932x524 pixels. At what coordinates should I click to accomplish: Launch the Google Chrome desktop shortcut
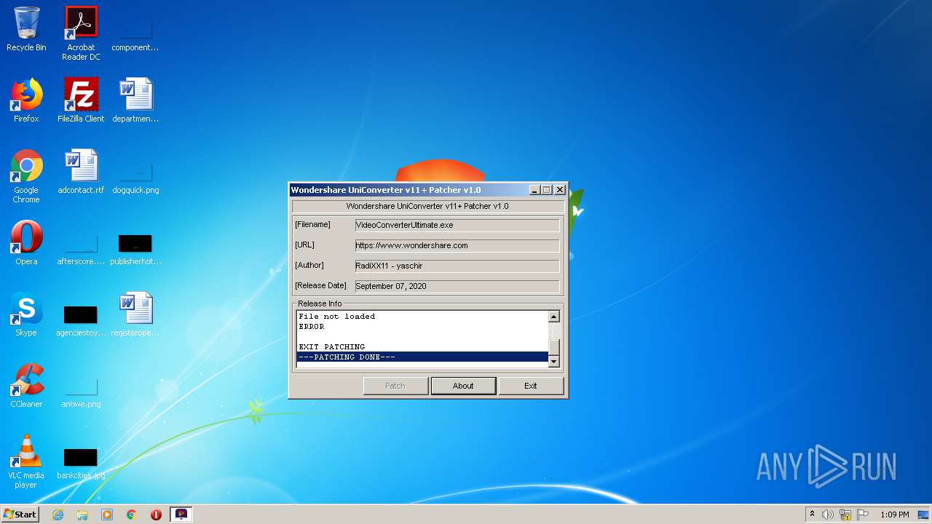26,176
